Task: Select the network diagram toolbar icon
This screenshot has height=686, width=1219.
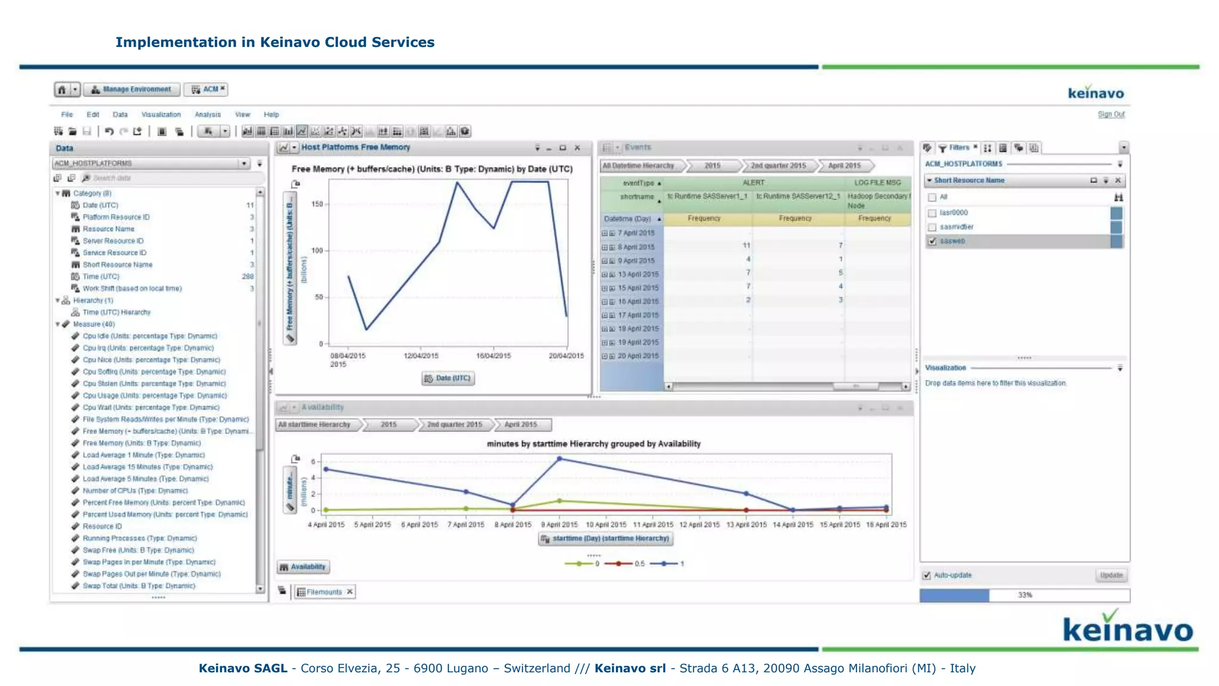Action: pos(343,131)
